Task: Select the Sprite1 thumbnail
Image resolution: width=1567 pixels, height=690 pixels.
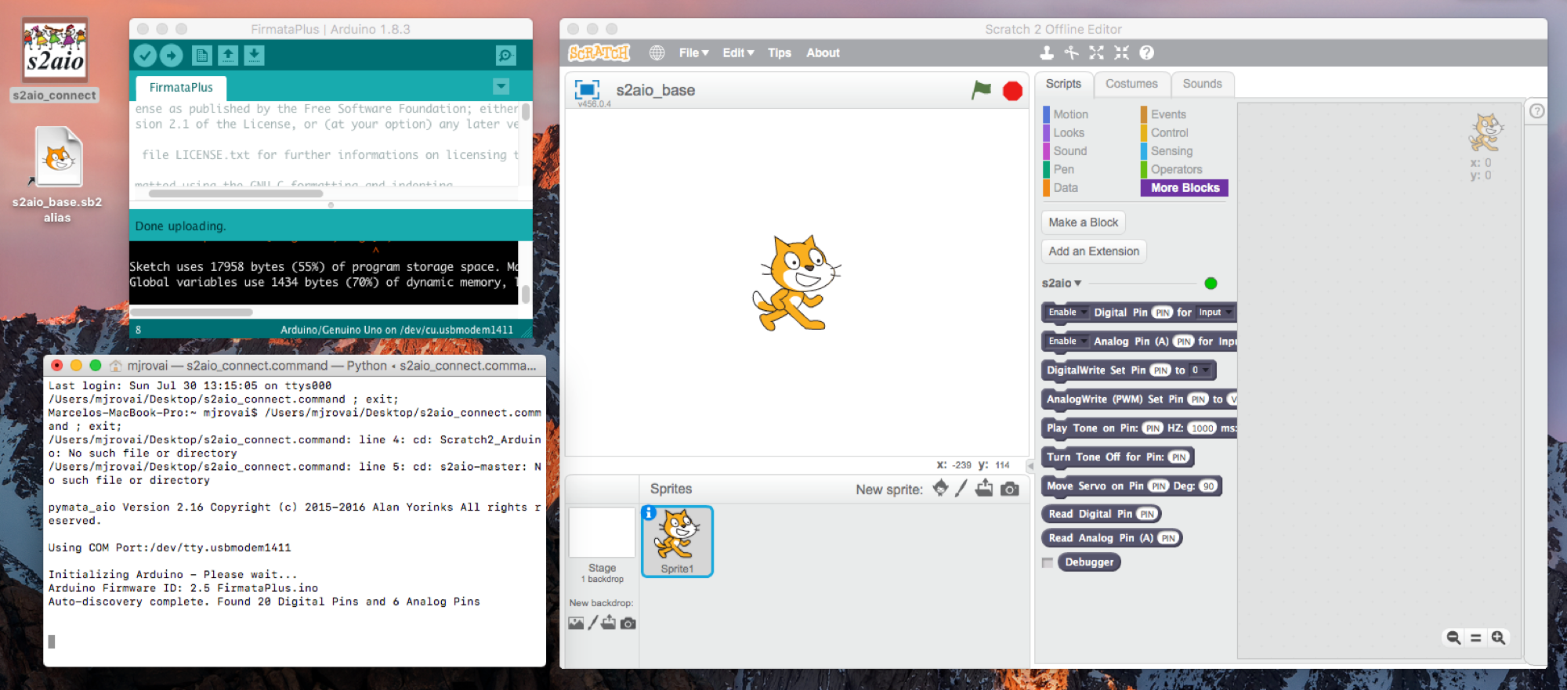Action: pos(677,541)
